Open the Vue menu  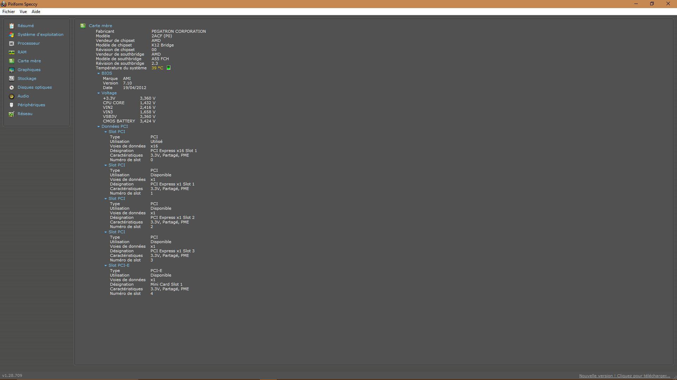pyautogui.click(x=23, y=12)
